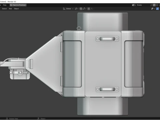Image resolution: width=160 pixels, height=120 pixels.
Task: Toggle viewport overlays button
Action: pos(157,9)
